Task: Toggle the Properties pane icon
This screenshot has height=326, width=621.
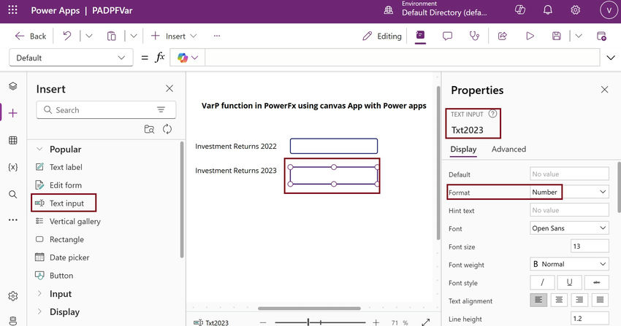Action: [420, 36]
